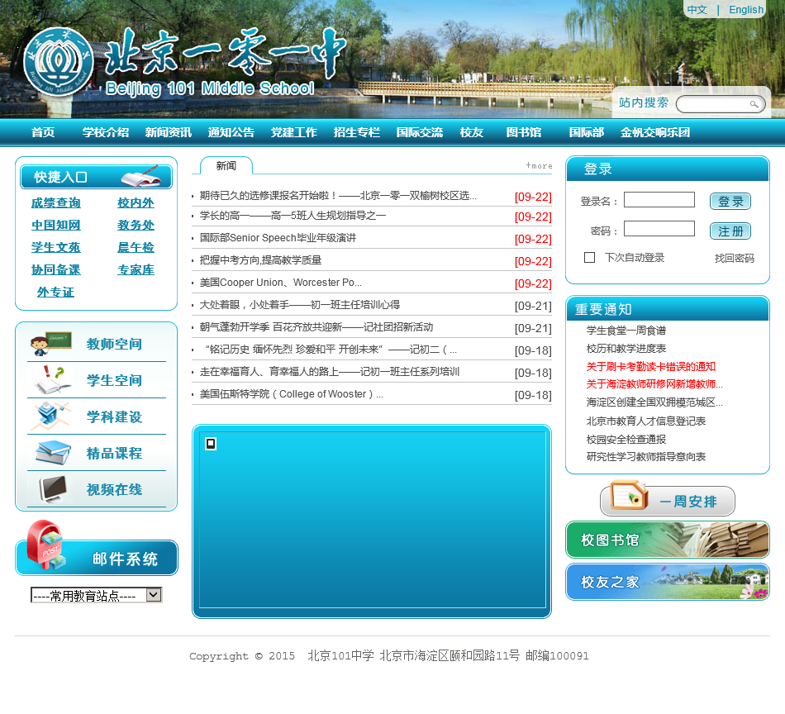Click the Beijing 101 school logo emblem
Image resolution: width=785 pixels, height=714 pixels.
58,62
